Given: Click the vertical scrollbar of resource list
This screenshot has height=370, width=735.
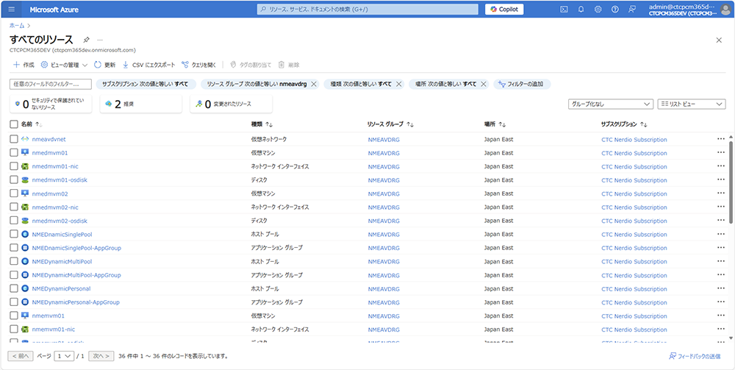Looking at the screenshot, I should (x=731, y=183).
